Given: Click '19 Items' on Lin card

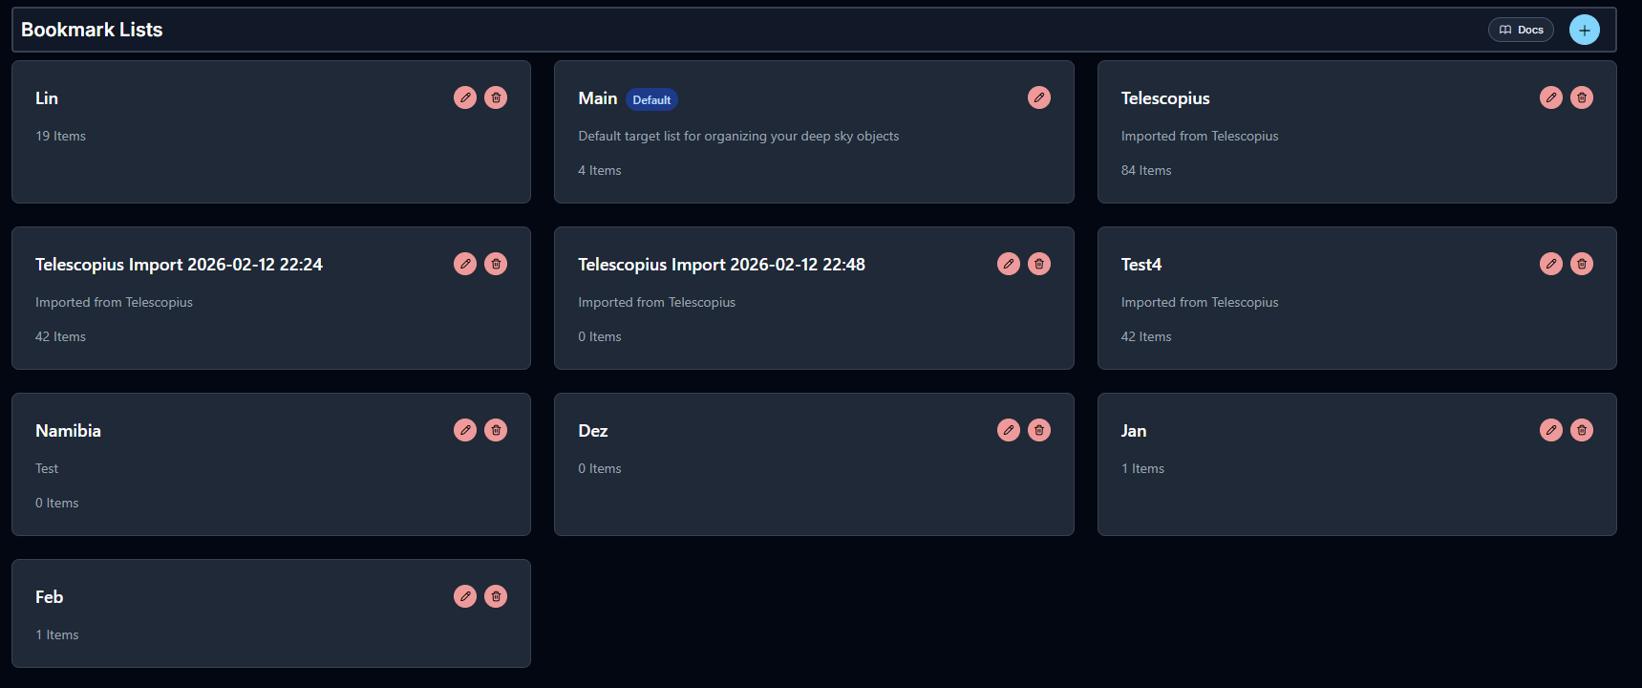Looking at the screenshot, I should point(60,136).
